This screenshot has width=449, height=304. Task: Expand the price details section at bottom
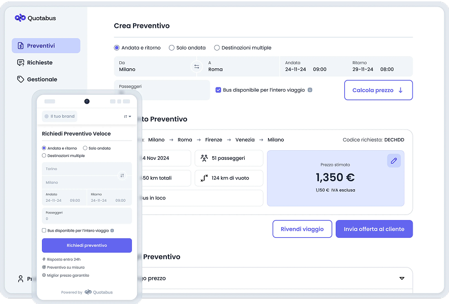[402, 278]
